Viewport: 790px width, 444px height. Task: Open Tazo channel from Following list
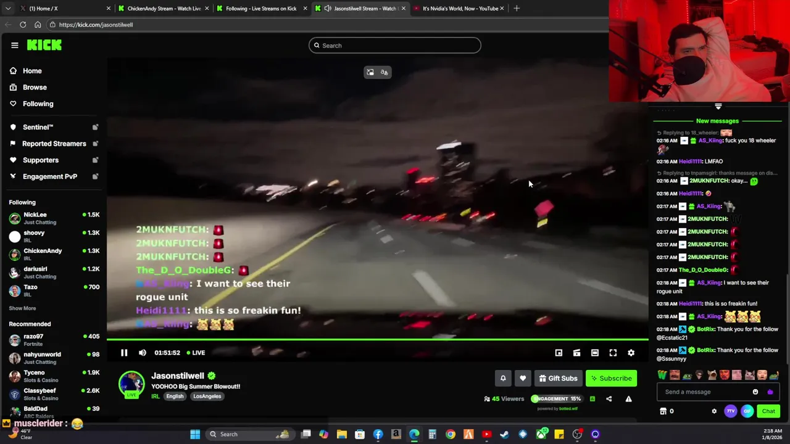54,290
